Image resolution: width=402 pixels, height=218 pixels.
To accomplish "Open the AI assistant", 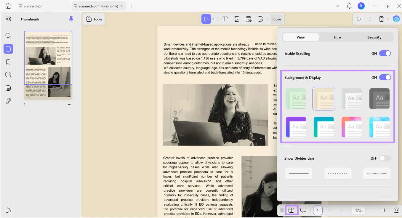I will (396, 19).
